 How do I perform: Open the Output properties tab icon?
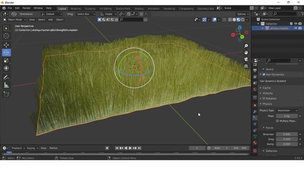[x=255, y=71]
